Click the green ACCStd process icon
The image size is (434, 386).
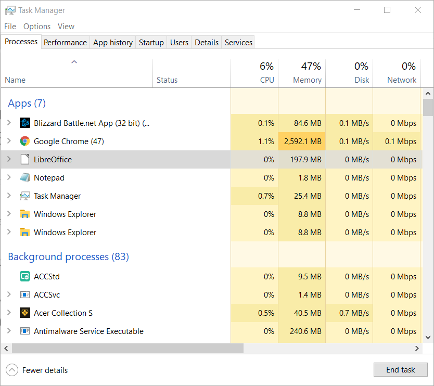(25, 276)
